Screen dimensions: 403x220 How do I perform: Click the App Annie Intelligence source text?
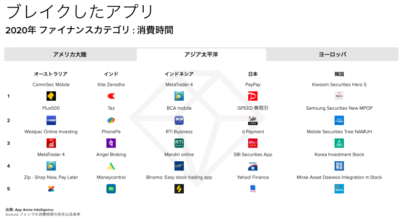coord(30,210)
